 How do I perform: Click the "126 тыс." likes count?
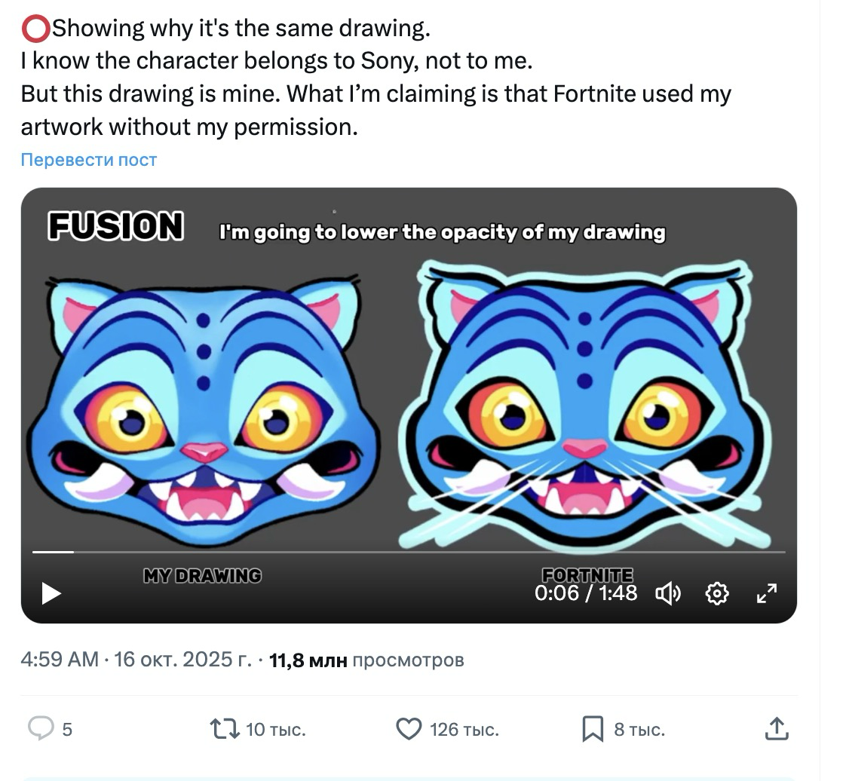point(464,729)
